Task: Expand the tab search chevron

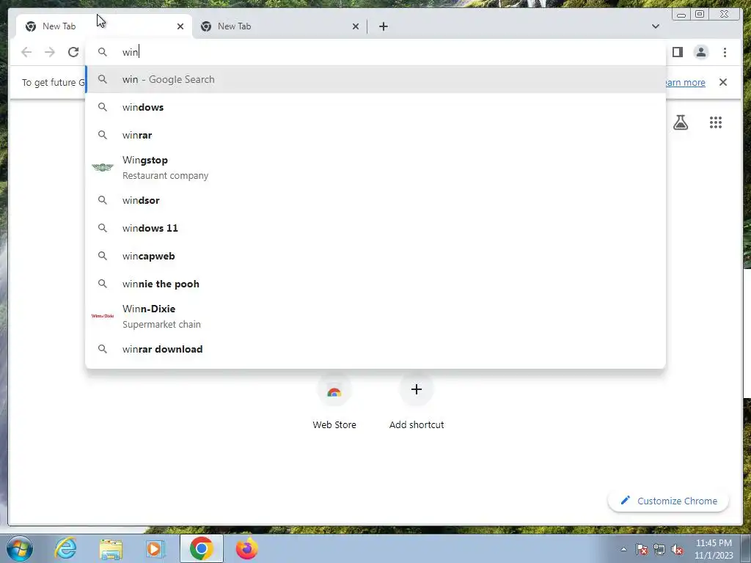Action: click(x=655, y=26)
